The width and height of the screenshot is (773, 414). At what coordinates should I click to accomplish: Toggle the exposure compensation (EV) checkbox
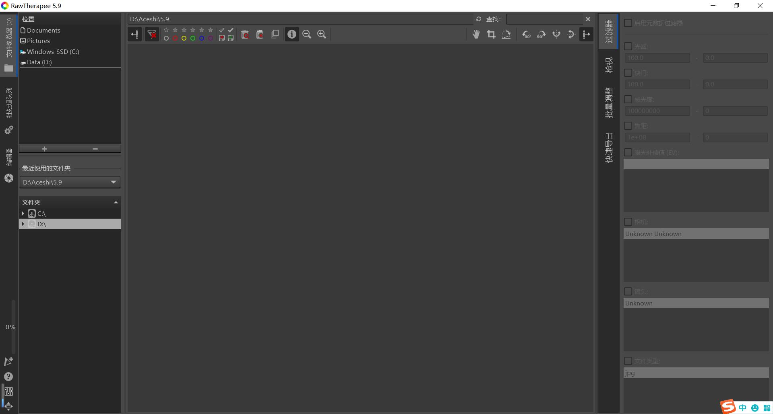pos(628,152)
